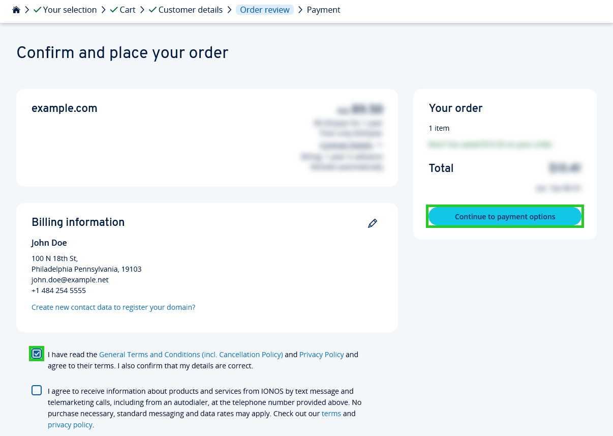Click the chevron separator after Cart
The height and width of the screenshot is (436, 613).
pyautogui.click(x=142, y=10)
